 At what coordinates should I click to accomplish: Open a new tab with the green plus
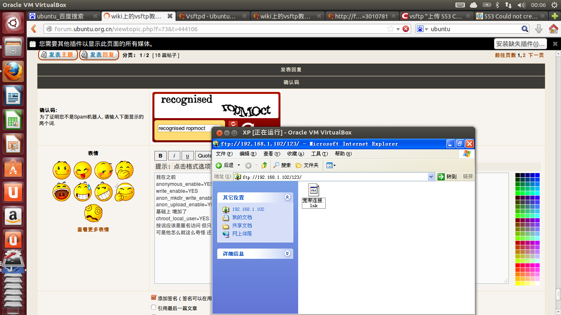pyautogui.click(x=555, y=16)
